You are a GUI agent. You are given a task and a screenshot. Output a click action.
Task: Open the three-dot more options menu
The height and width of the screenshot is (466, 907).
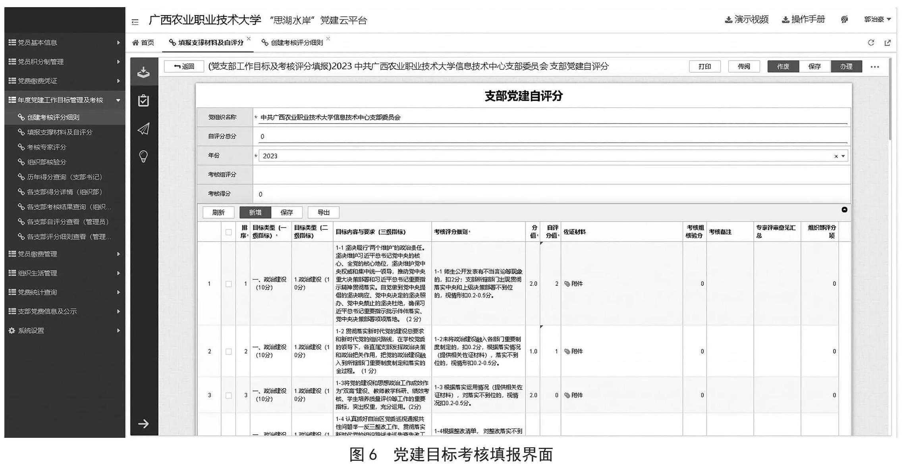(875, 67)
